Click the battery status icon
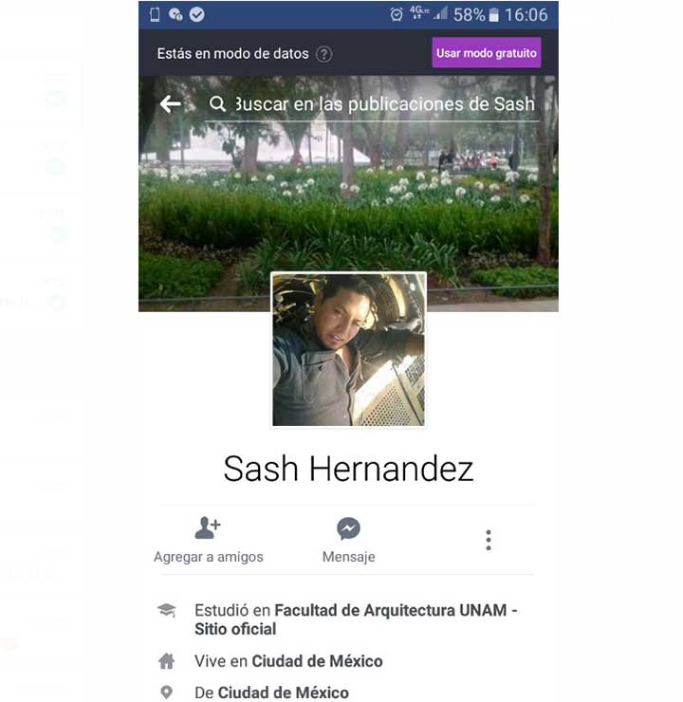This screenshot has height=702, width=683. pos(493,15)
